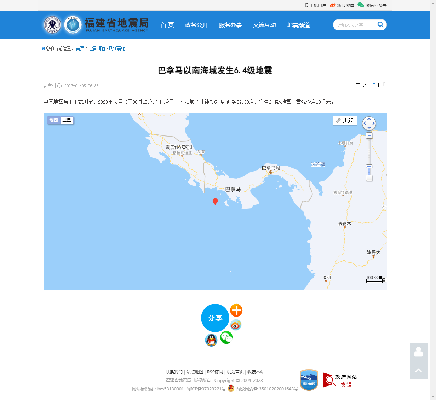Click the back-to-top arrow button
Screen dimensions: 436x400
coord(418,370)
